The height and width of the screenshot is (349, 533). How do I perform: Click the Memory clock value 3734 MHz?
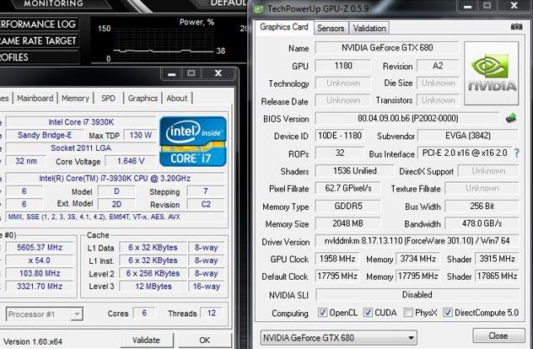[x=417, y=259]
